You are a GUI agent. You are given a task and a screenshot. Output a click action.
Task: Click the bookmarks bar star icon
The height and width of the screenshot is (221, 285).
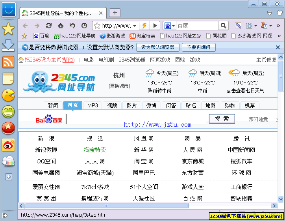[x=24, y=36]
